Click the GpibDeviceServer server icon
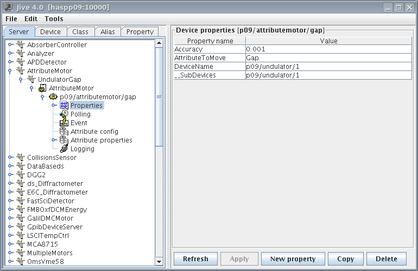This screenshot has height=271, width=418. (x=21, y=227)
